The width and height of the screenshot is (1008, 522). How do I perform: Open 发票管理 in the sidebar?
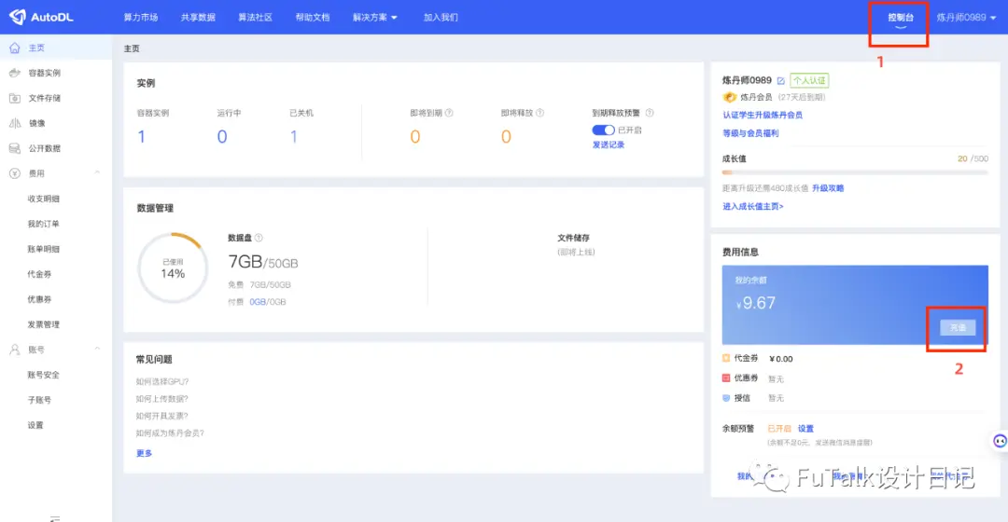(43, 324)
